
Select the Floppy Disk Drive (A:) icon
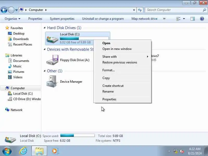tap(52, 60)
